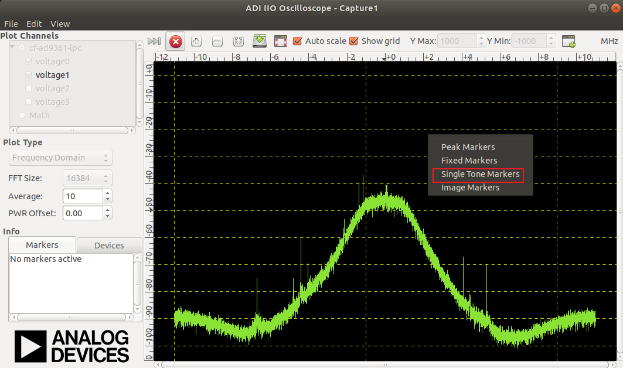Disable the Auto scale checkbox
This screenshot has height=368, width=623.
click(x=298, y=41)
